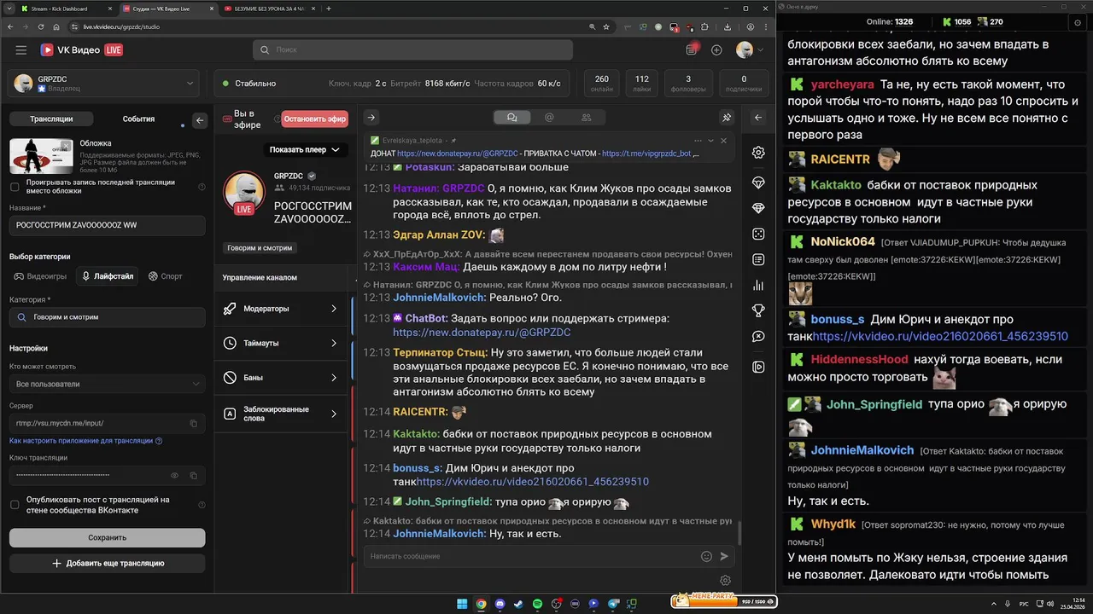
Task: Open the bar chart statistics icon
Action: click(x=758, y=285)
